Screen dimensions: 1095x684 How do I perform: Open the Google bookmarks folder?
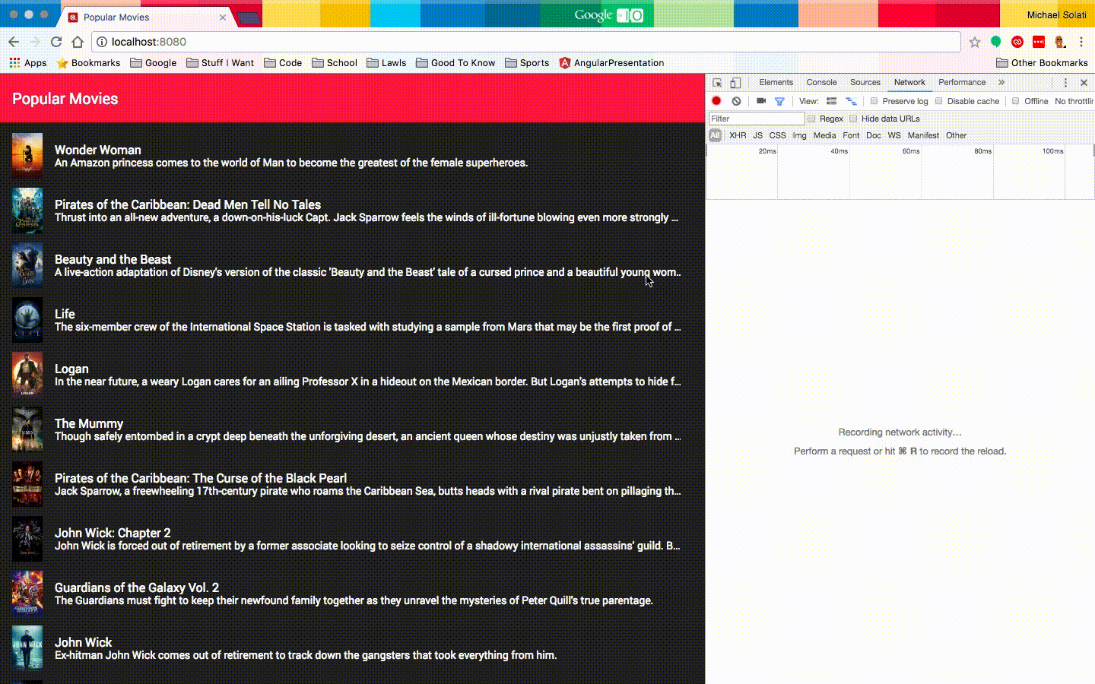[154, 63]
